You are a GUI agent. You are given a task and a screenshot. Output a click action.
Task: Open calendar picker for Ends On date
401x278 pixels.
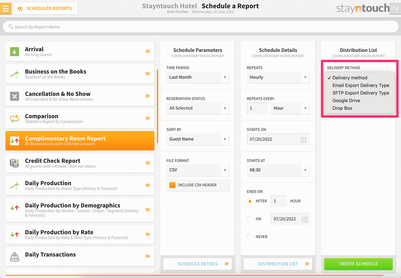305,219
